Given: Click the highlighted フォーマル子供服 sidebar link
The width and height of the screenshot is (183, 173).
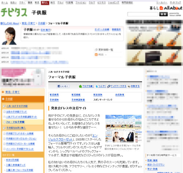Looking at the screenshot, I should (15, 122).
